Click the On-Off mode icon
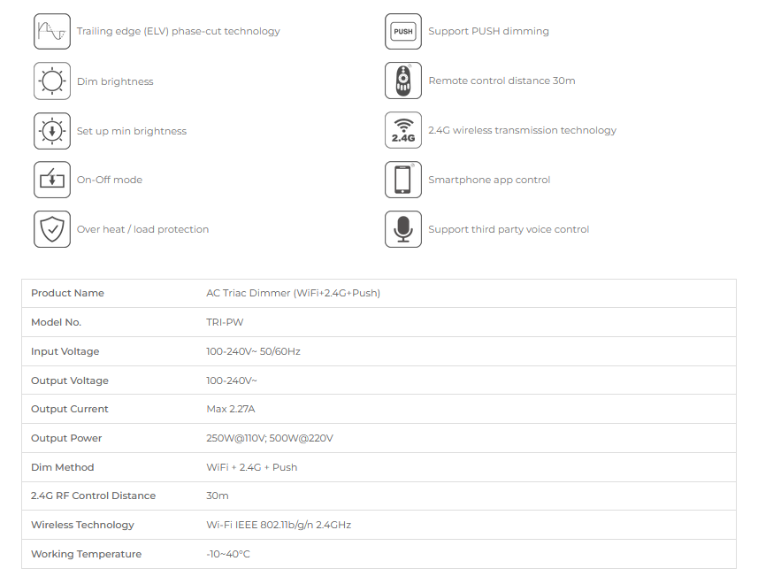The image size is (758, 584). click(x=52, y=180)
